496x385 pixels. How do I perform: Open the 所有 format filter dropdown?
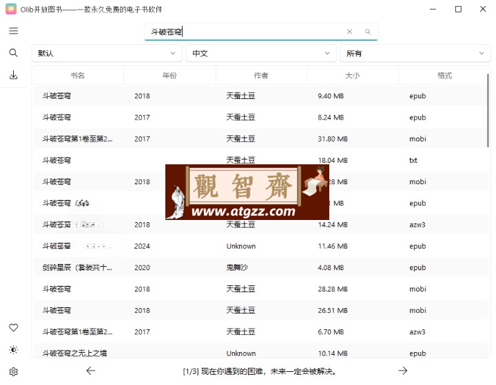point(415,54)
